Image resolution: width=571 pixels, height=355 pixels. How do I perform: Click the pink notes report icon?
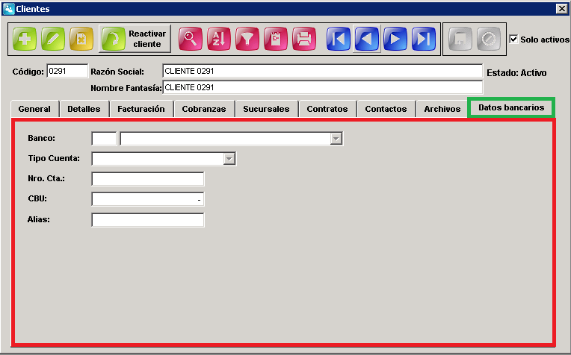[275, 39]
